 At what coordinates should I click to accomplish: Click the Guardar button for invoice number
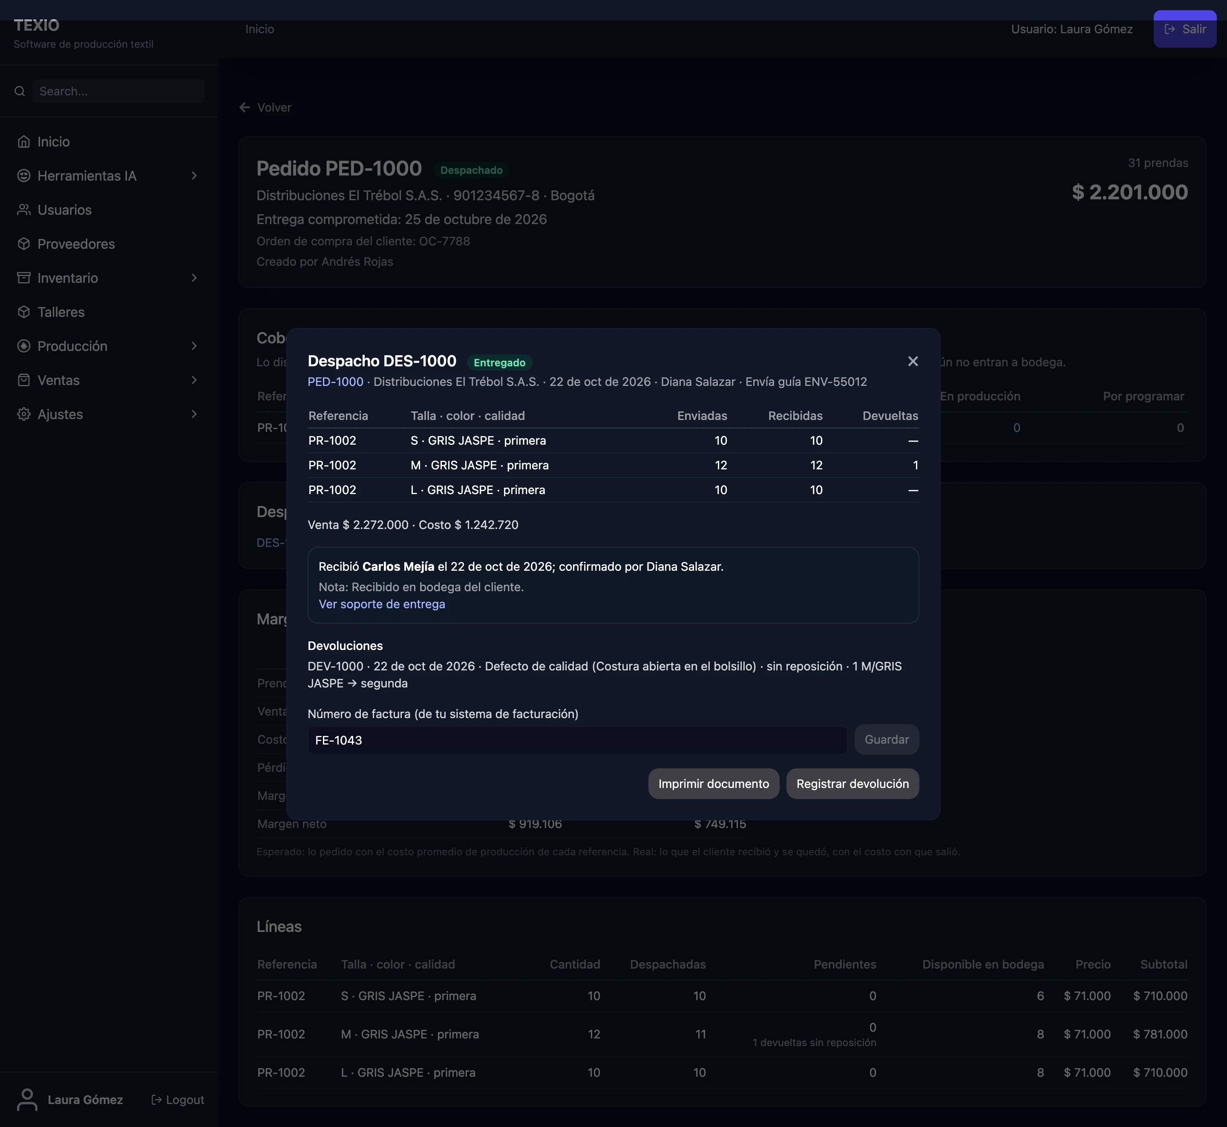coord(886,740)
